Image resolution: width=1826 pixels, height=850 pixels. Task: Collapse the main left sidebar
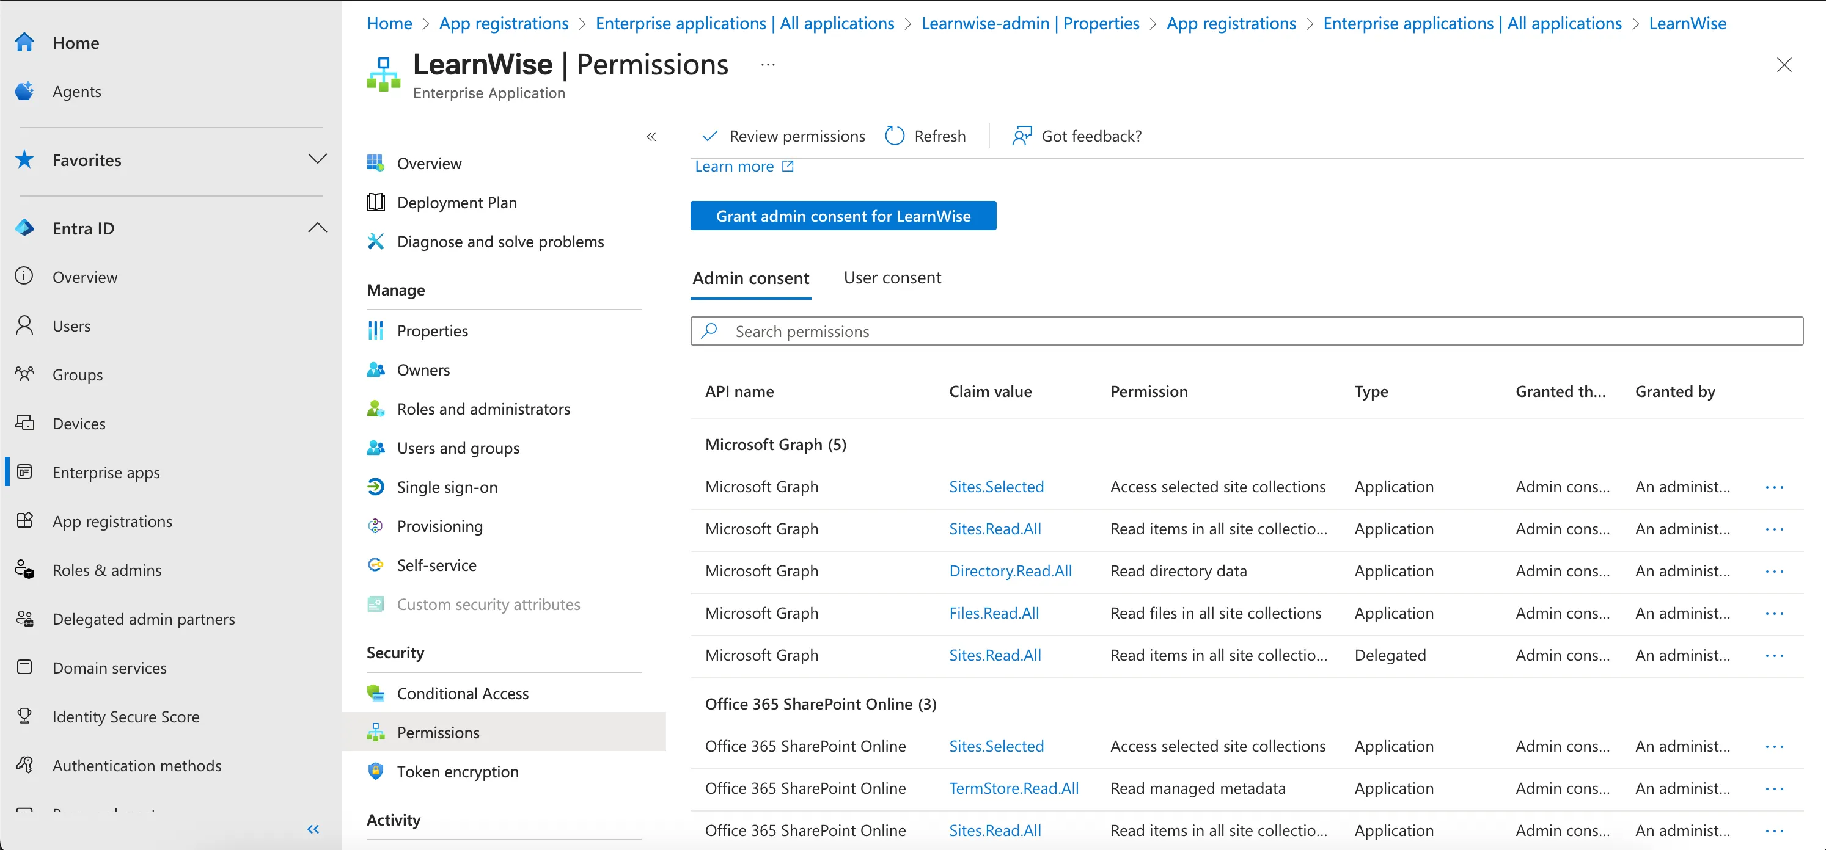click(x=313, y=829)
